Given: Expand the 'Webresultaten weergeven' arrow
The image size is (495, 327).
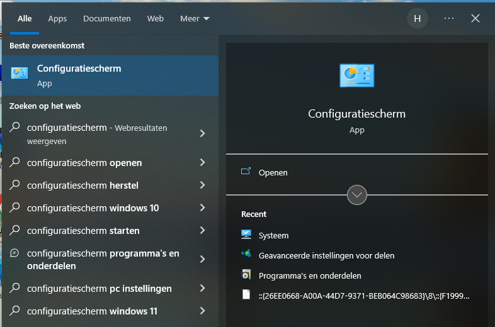Looking at the screenshot, I should pos(202,134).
